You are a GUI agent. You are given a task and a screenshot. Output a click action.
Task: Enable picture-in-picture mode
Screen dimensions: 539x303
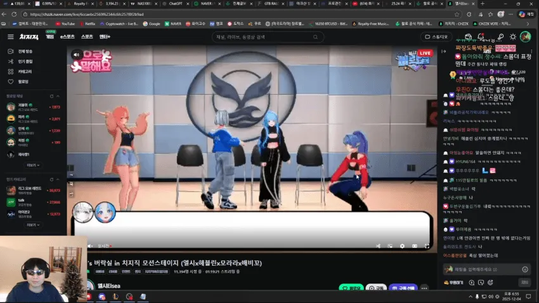pyautogui.click(x=390, y=246)
